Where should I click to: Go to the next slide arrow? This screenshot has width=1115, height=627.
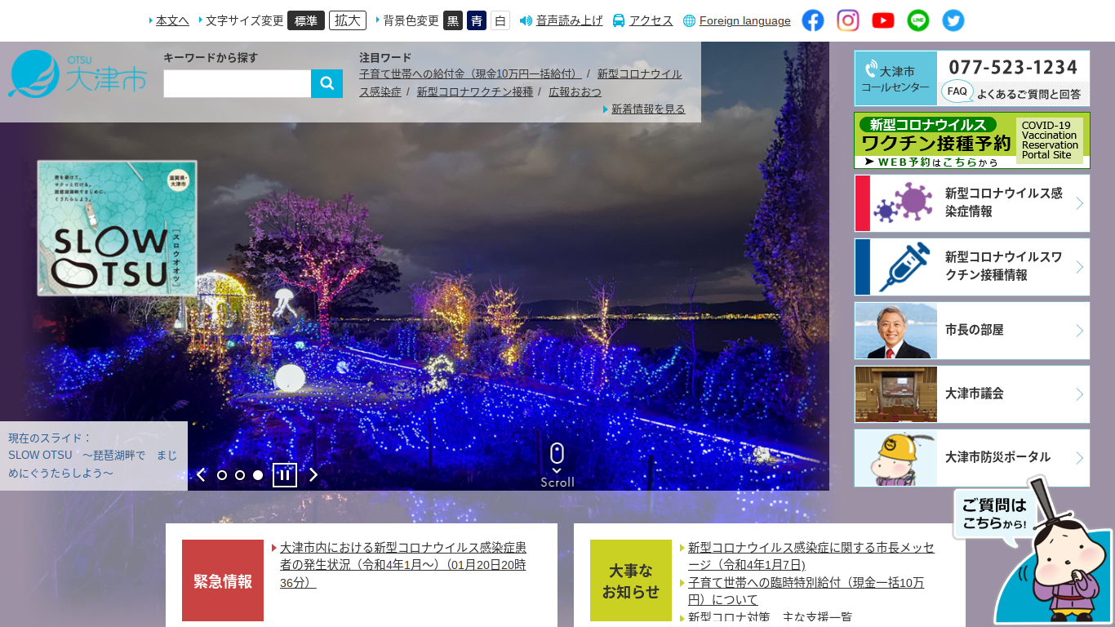pos(313,475)
